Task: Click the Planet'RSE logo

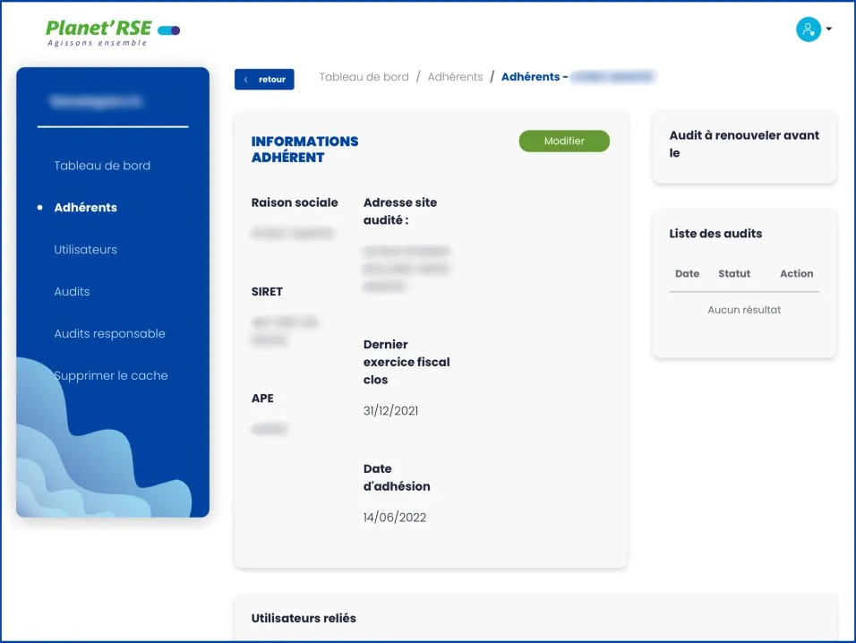Action: click(98, 32)
